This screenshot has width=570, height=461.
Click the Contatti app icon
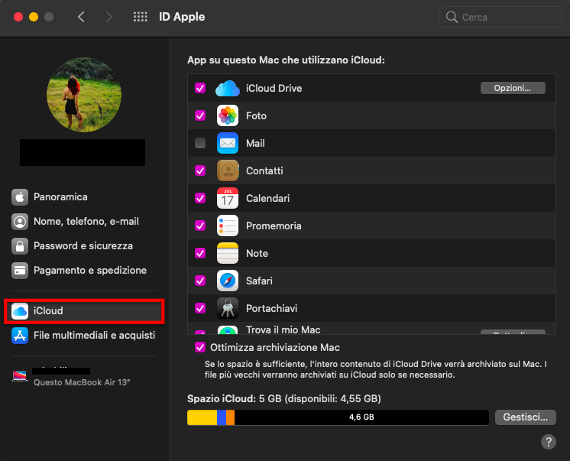(x=228, y=170)
